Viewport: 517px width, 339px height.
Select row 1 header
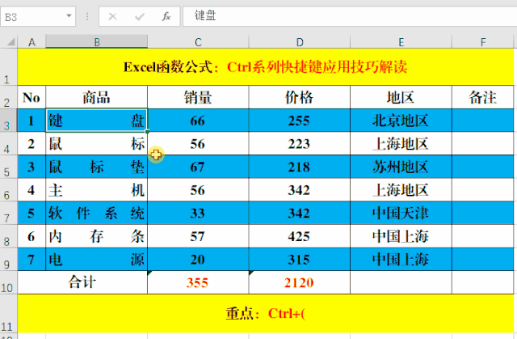tap(9, 67)
